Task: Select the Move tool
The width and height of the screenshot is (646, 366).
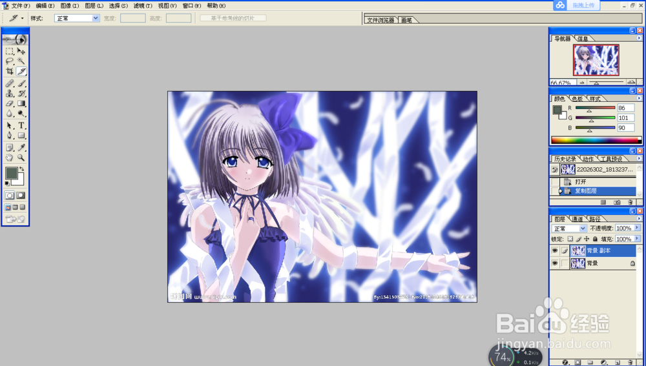Action: tap(21, 51)
